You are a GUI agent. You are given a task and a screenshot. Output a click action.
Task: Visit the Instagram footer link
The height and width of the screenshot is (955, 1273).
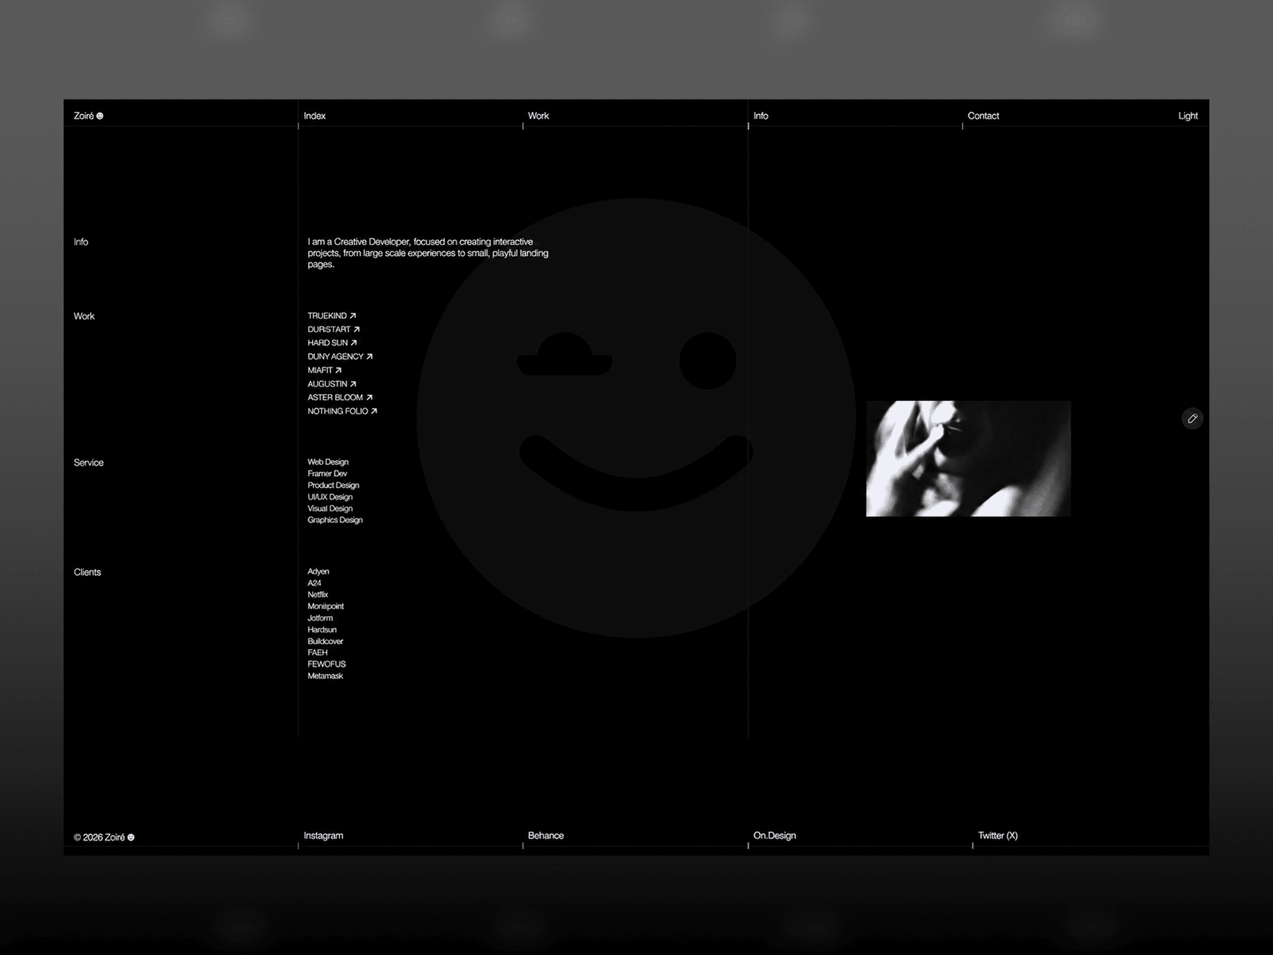pyautogui.click(x=323, y=836)
